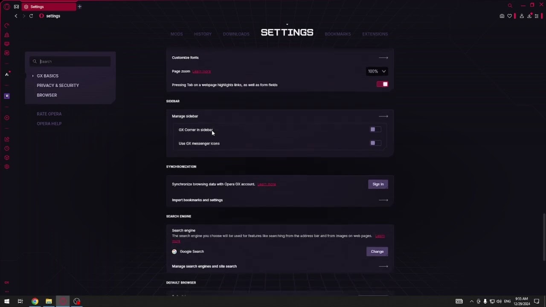Open Easy Setup sliders icon

pos(537,16)
